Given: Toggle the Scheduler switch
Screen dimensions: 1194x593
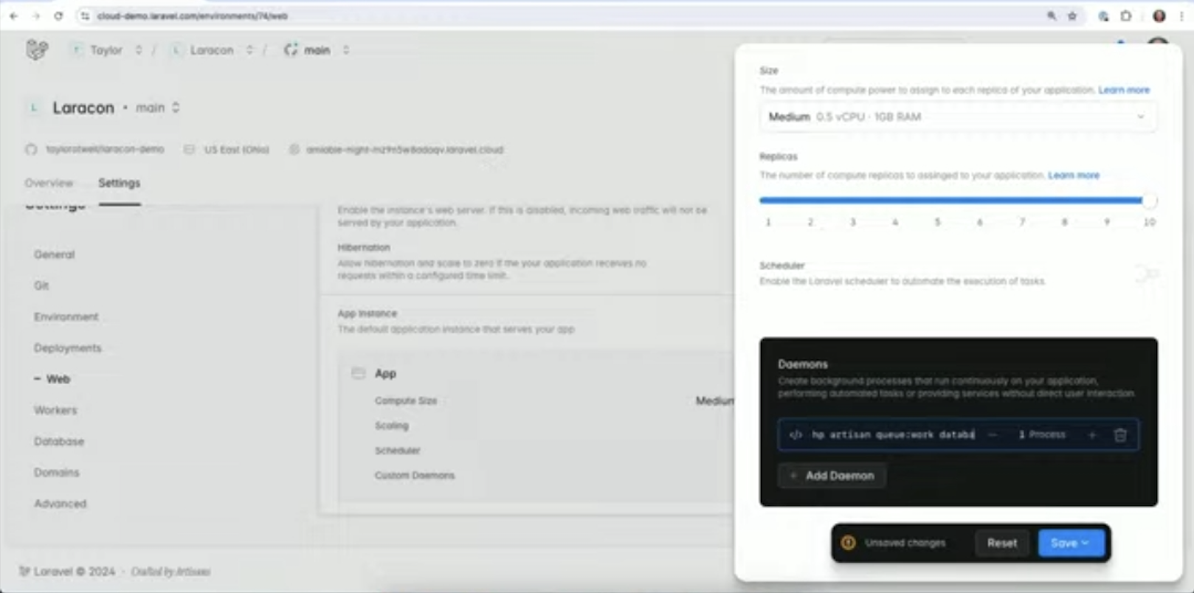Looking at the screenshot, I should coord(1146,274).
